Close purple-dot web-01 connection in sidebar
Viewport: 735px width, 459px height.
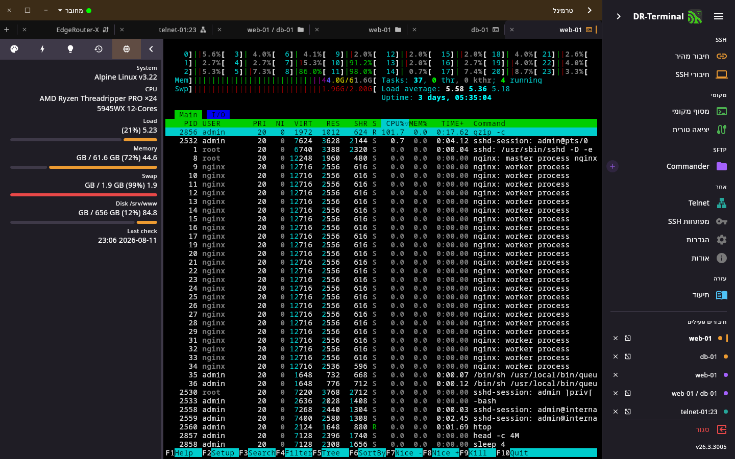[616, 375]
